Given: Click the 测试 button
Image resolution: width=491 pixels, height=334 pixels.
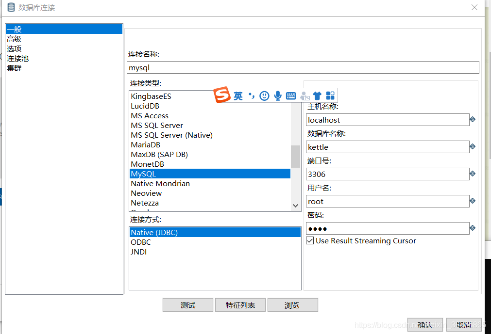Looking at the screenshot, I should click(188, 305).
